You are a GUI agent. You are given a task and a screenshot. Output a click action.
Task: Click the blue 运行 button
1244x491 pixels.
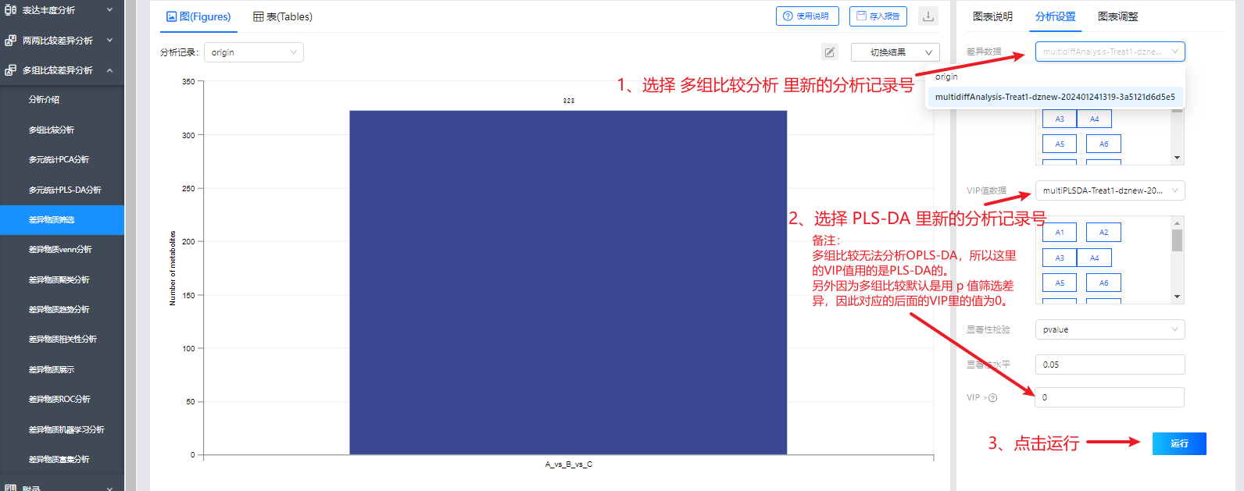point(1179,443)
